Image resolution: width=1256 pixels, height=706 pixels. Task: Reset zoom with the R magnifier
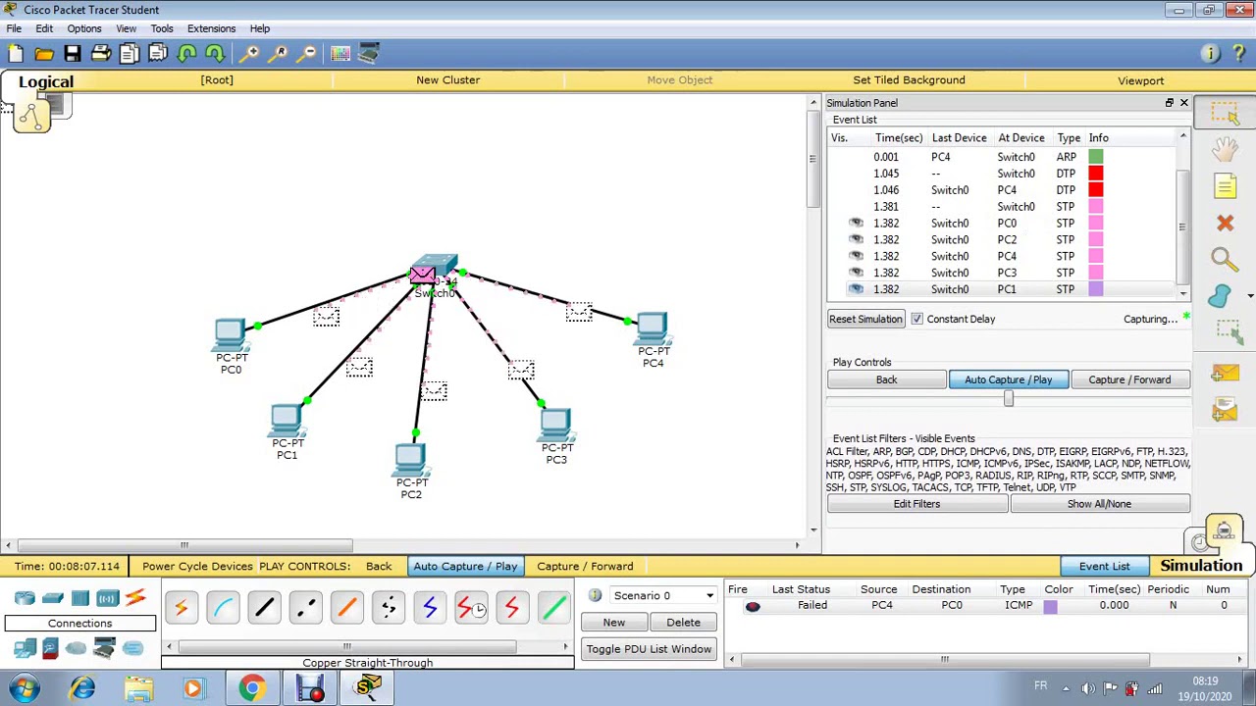pos(280,54)
